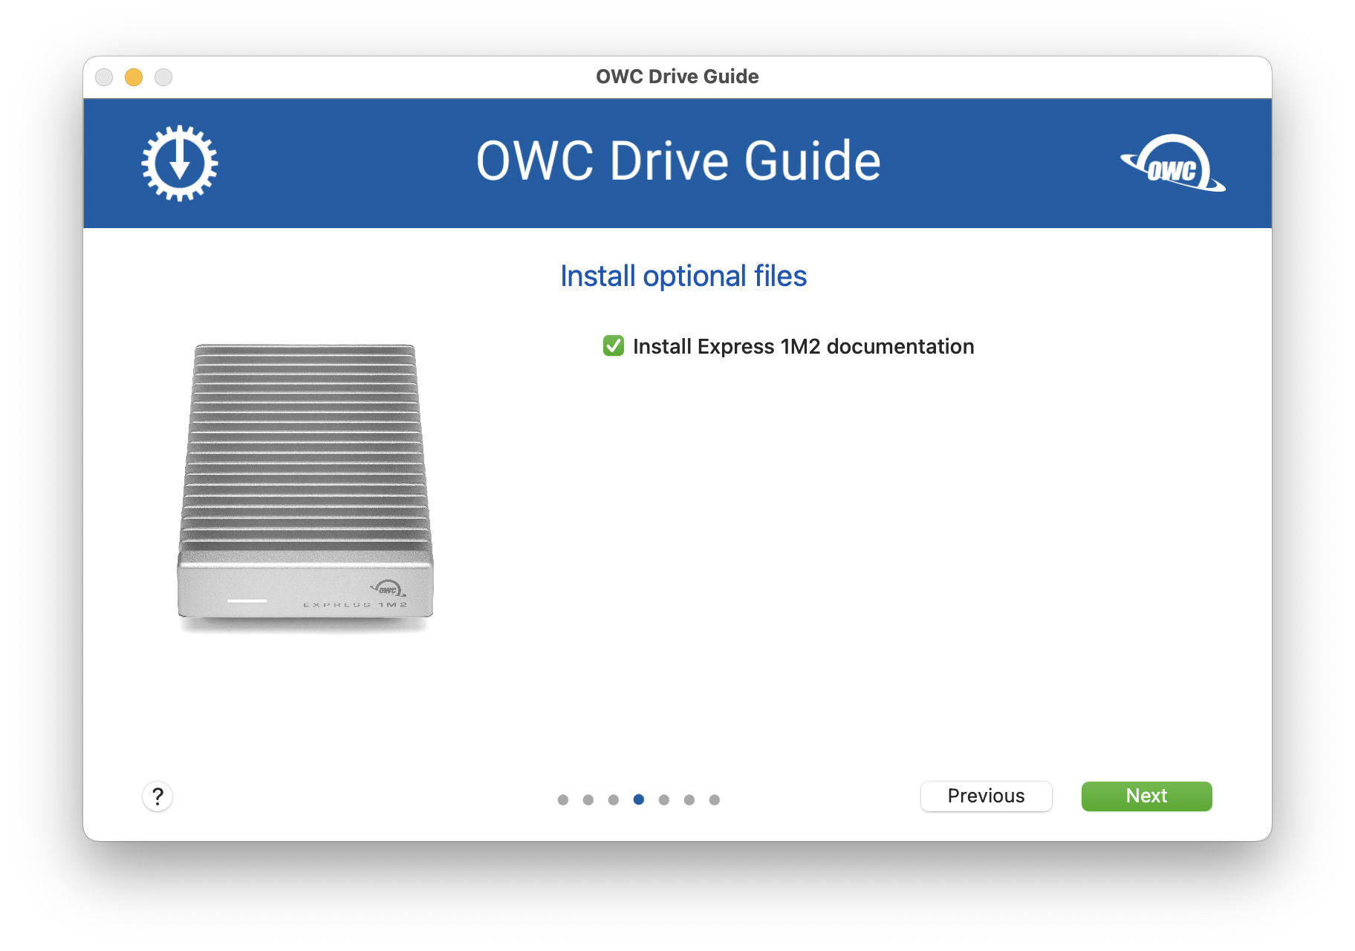This screenshot has height=951, width=1355.
Task: Select the sixth page indicator dot
Action: coord(689,799)
